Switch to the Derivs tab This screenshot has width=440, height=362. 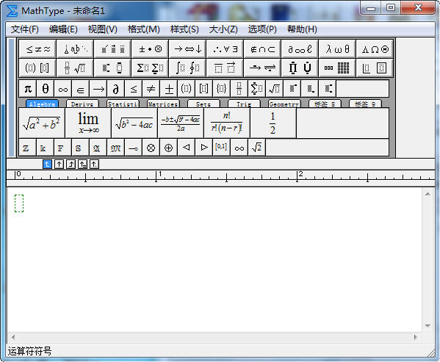(82, 104)
